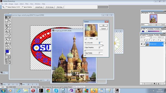Click the Print Size button
166x93 pixels.
coord(59,7)
